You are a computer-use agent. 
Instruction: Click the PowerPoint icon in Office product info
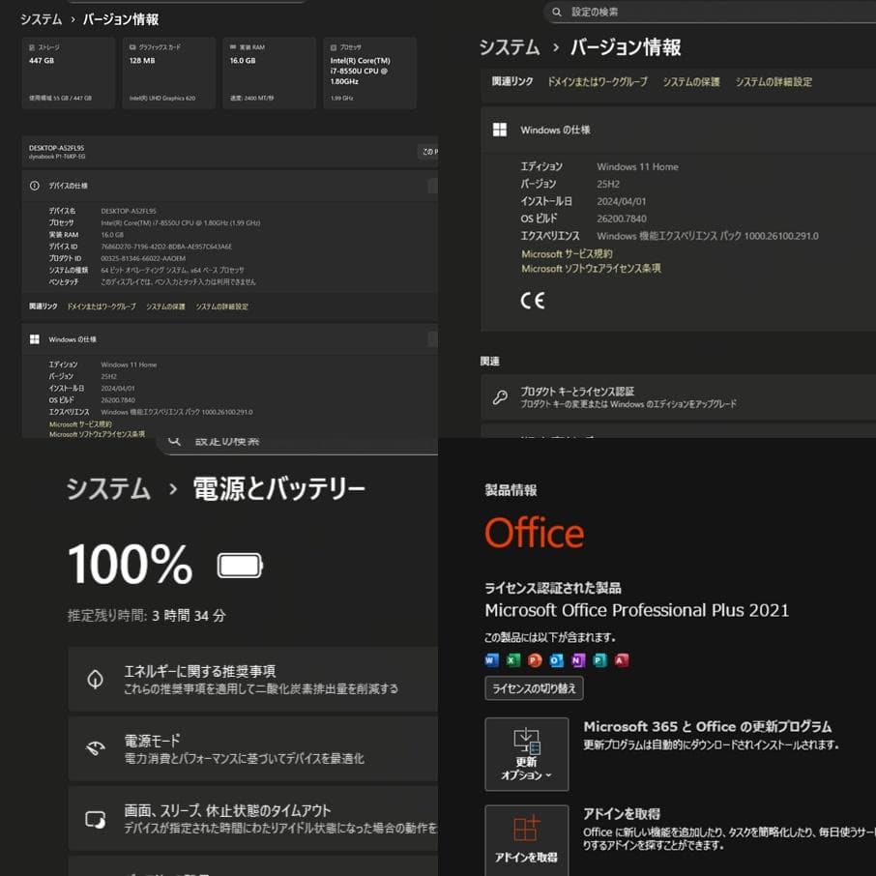[535, 660]
